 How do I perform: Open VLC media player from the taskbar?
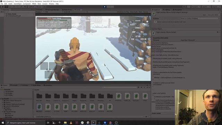[71, 123]
